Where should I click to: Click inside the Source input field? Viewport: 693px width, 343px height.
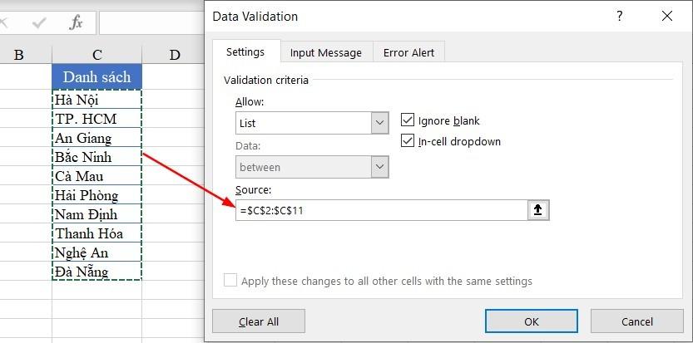pyautogui.click(x=383, y=210)
